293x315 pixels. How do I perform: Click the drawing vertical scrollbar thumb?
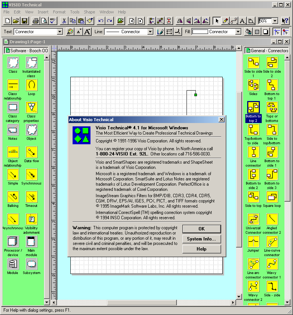239,170
